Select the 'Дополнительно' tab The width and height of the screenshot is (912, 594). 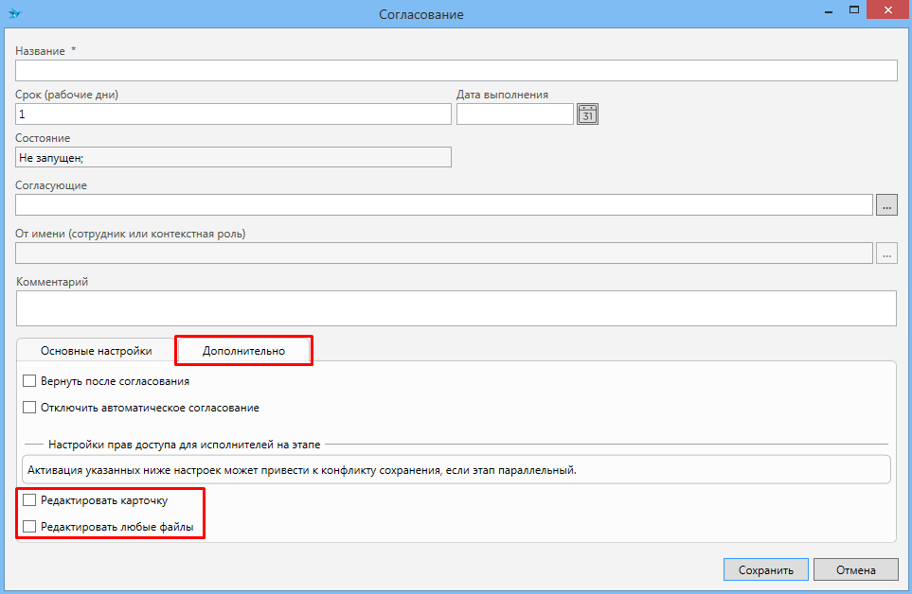(243, 351)
